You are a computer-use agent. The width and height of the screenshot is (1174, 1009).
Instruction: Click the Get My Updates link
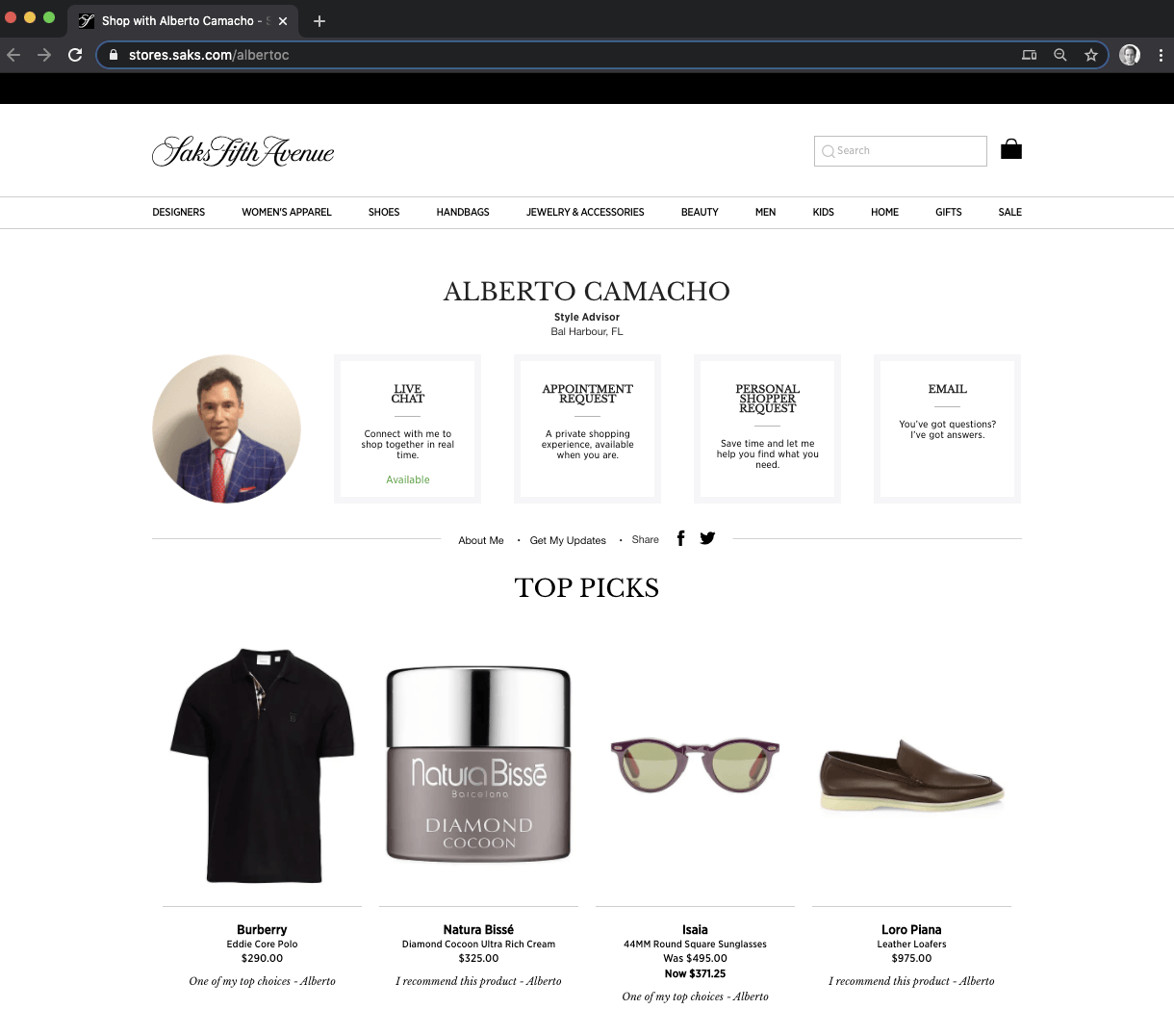tap(568, 540)
